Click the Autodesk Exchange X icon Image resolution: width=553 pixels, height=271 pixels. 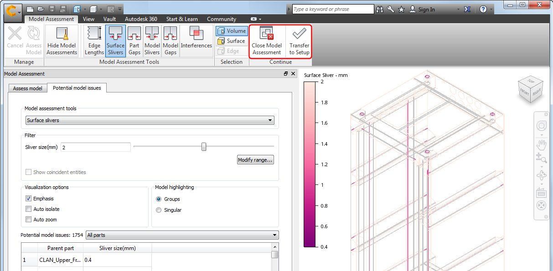(467, 9)
